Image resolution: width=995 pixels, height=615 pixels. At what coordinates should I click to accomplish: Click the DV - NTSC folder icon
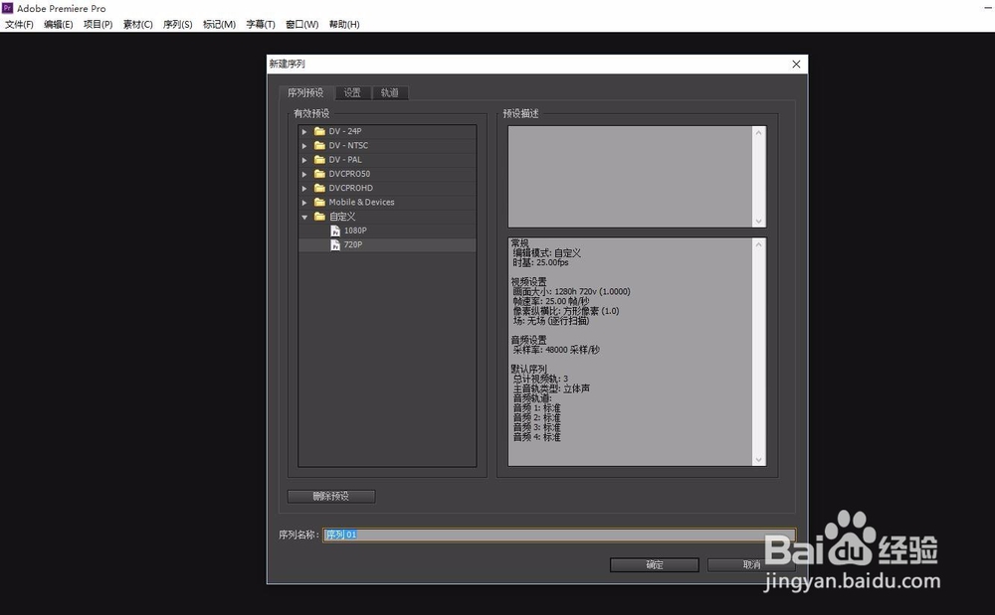click(319, 145)
